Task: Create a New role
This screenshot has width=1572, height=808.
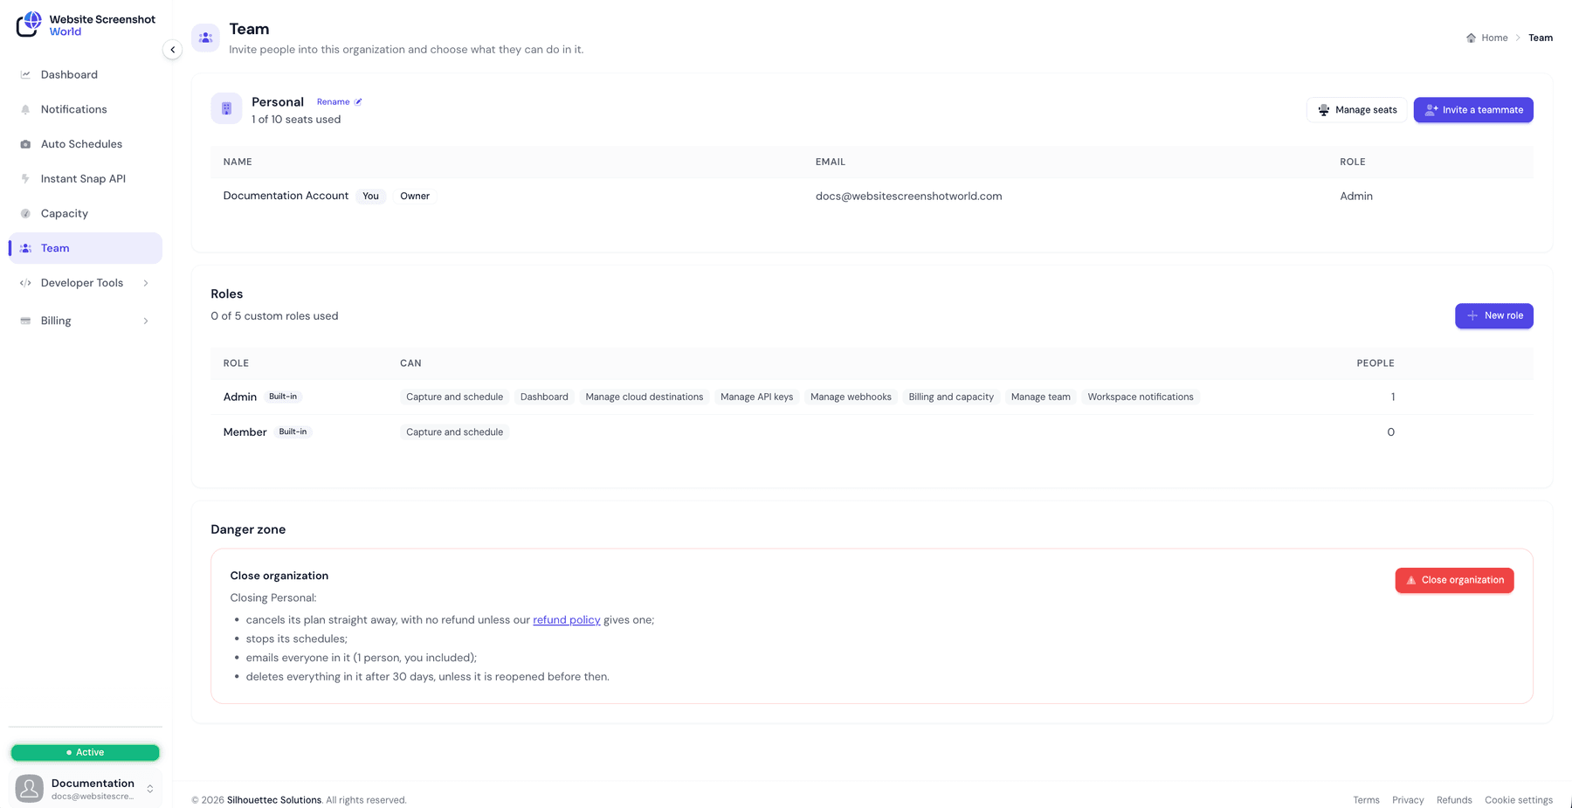Action: 1494,316
